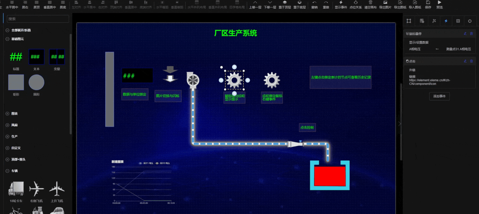Click the 添加事件 button
This screenshot has height=214, width=479.
pyautogui.click(x=439, y=96)
